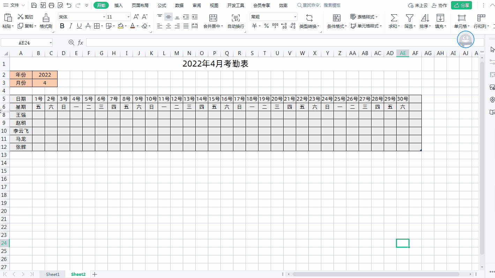Open number format dropdown 常规

(295, 17)
